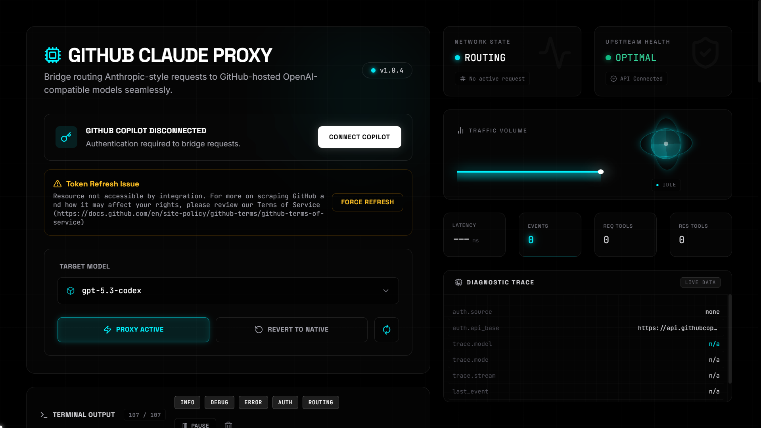761x428 pixels.
Task: Click the LIVE DATA badge
Action: [x=700, y=282]
